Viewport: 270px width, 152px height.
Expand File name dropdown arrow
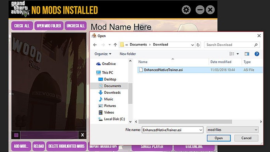coord(201,130)
